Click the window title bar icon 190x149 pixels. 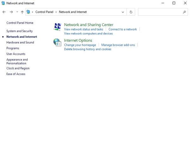point(3,3)
